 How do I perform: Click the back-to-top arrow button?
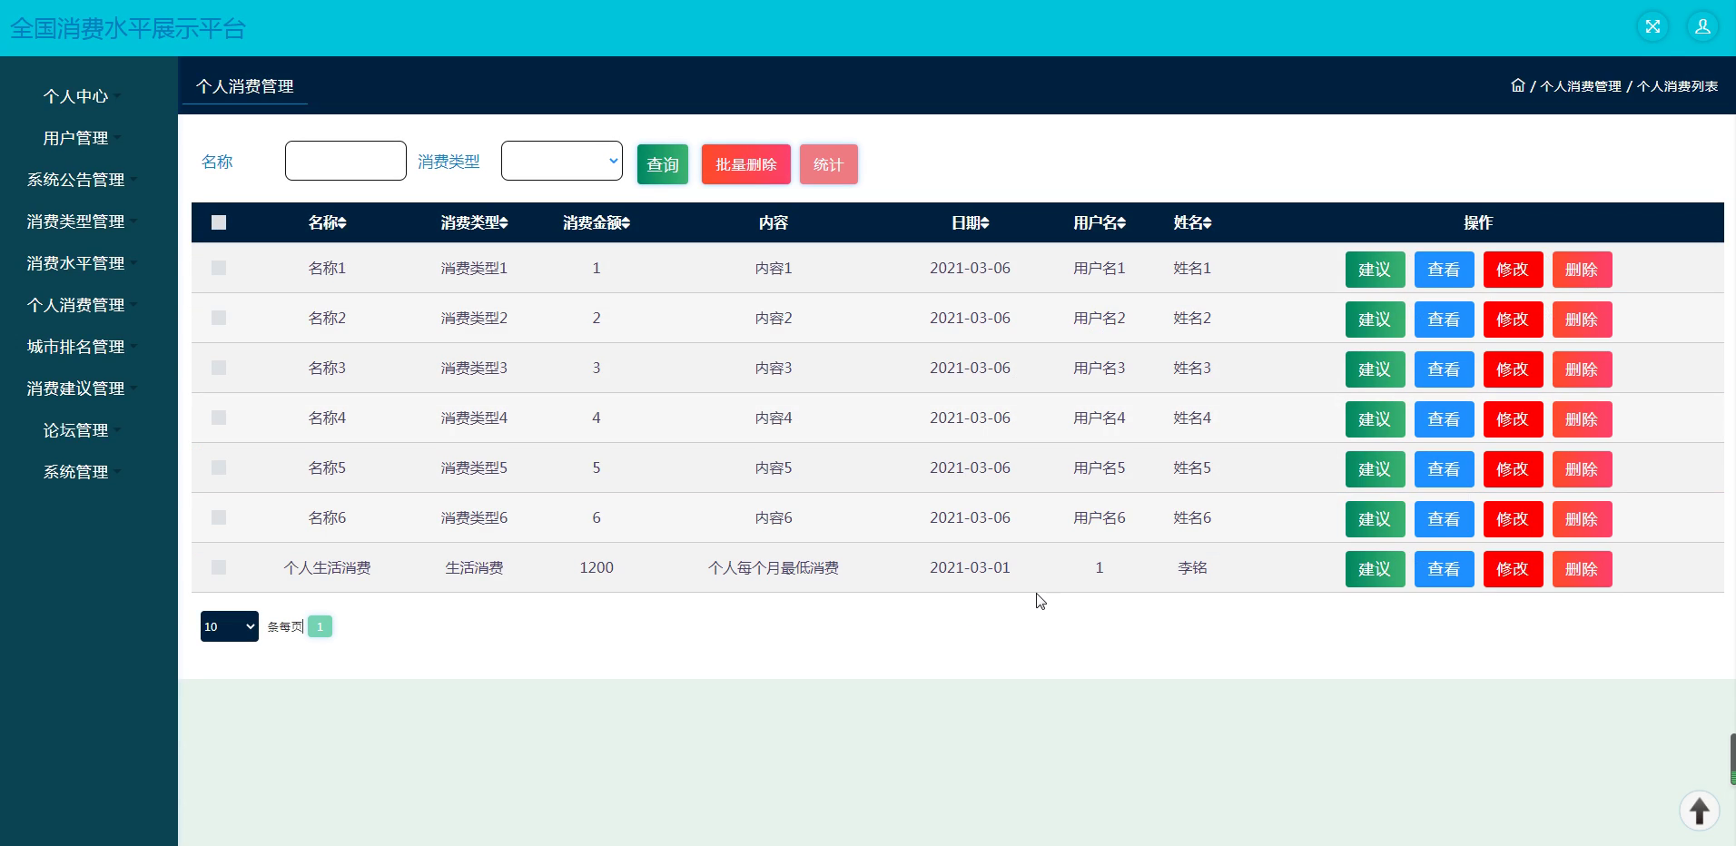[1699, 811]
